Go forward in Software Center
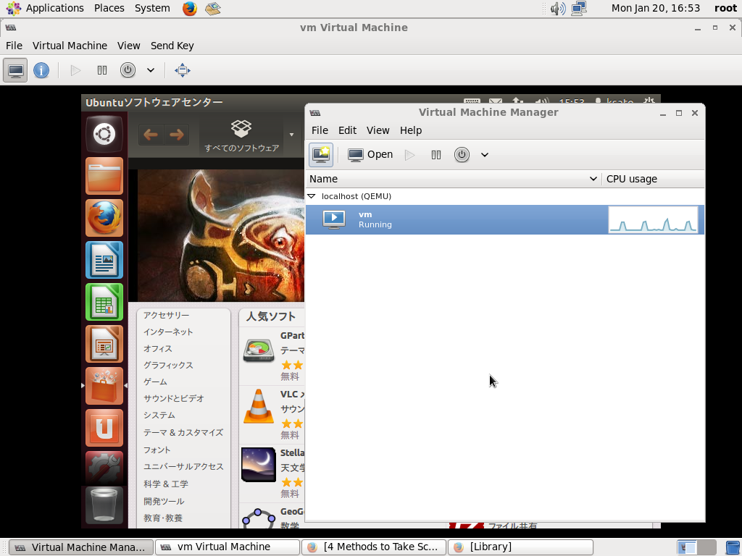This screenshot has width=742, height=556. pyautogui.click(x=177, y=135)
